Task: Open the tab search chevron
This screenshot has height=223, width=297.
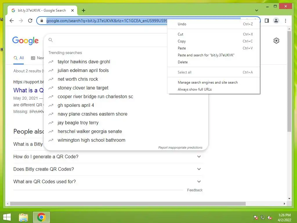Action: [257, 10]
